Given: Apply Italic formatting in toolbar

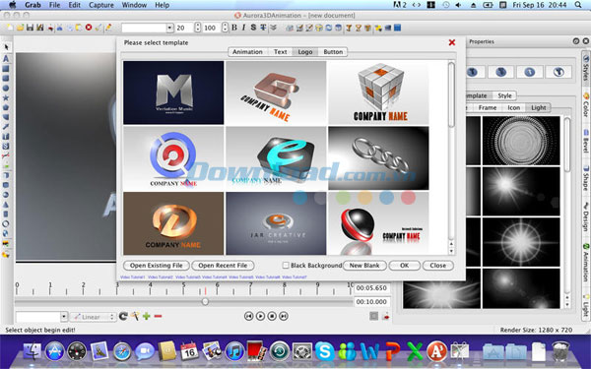Looking at the screenshot, I should pyautogui.click(x=243, y=28).
